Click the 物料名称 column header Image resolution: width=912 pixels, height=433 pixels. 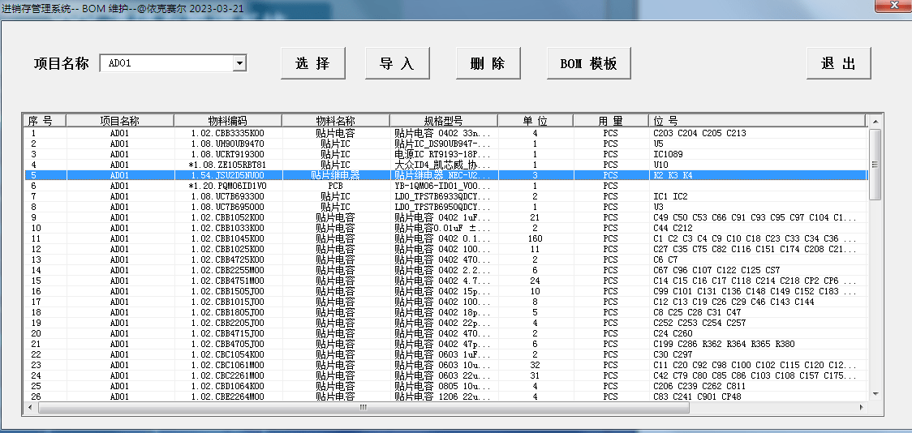point(336,121)
